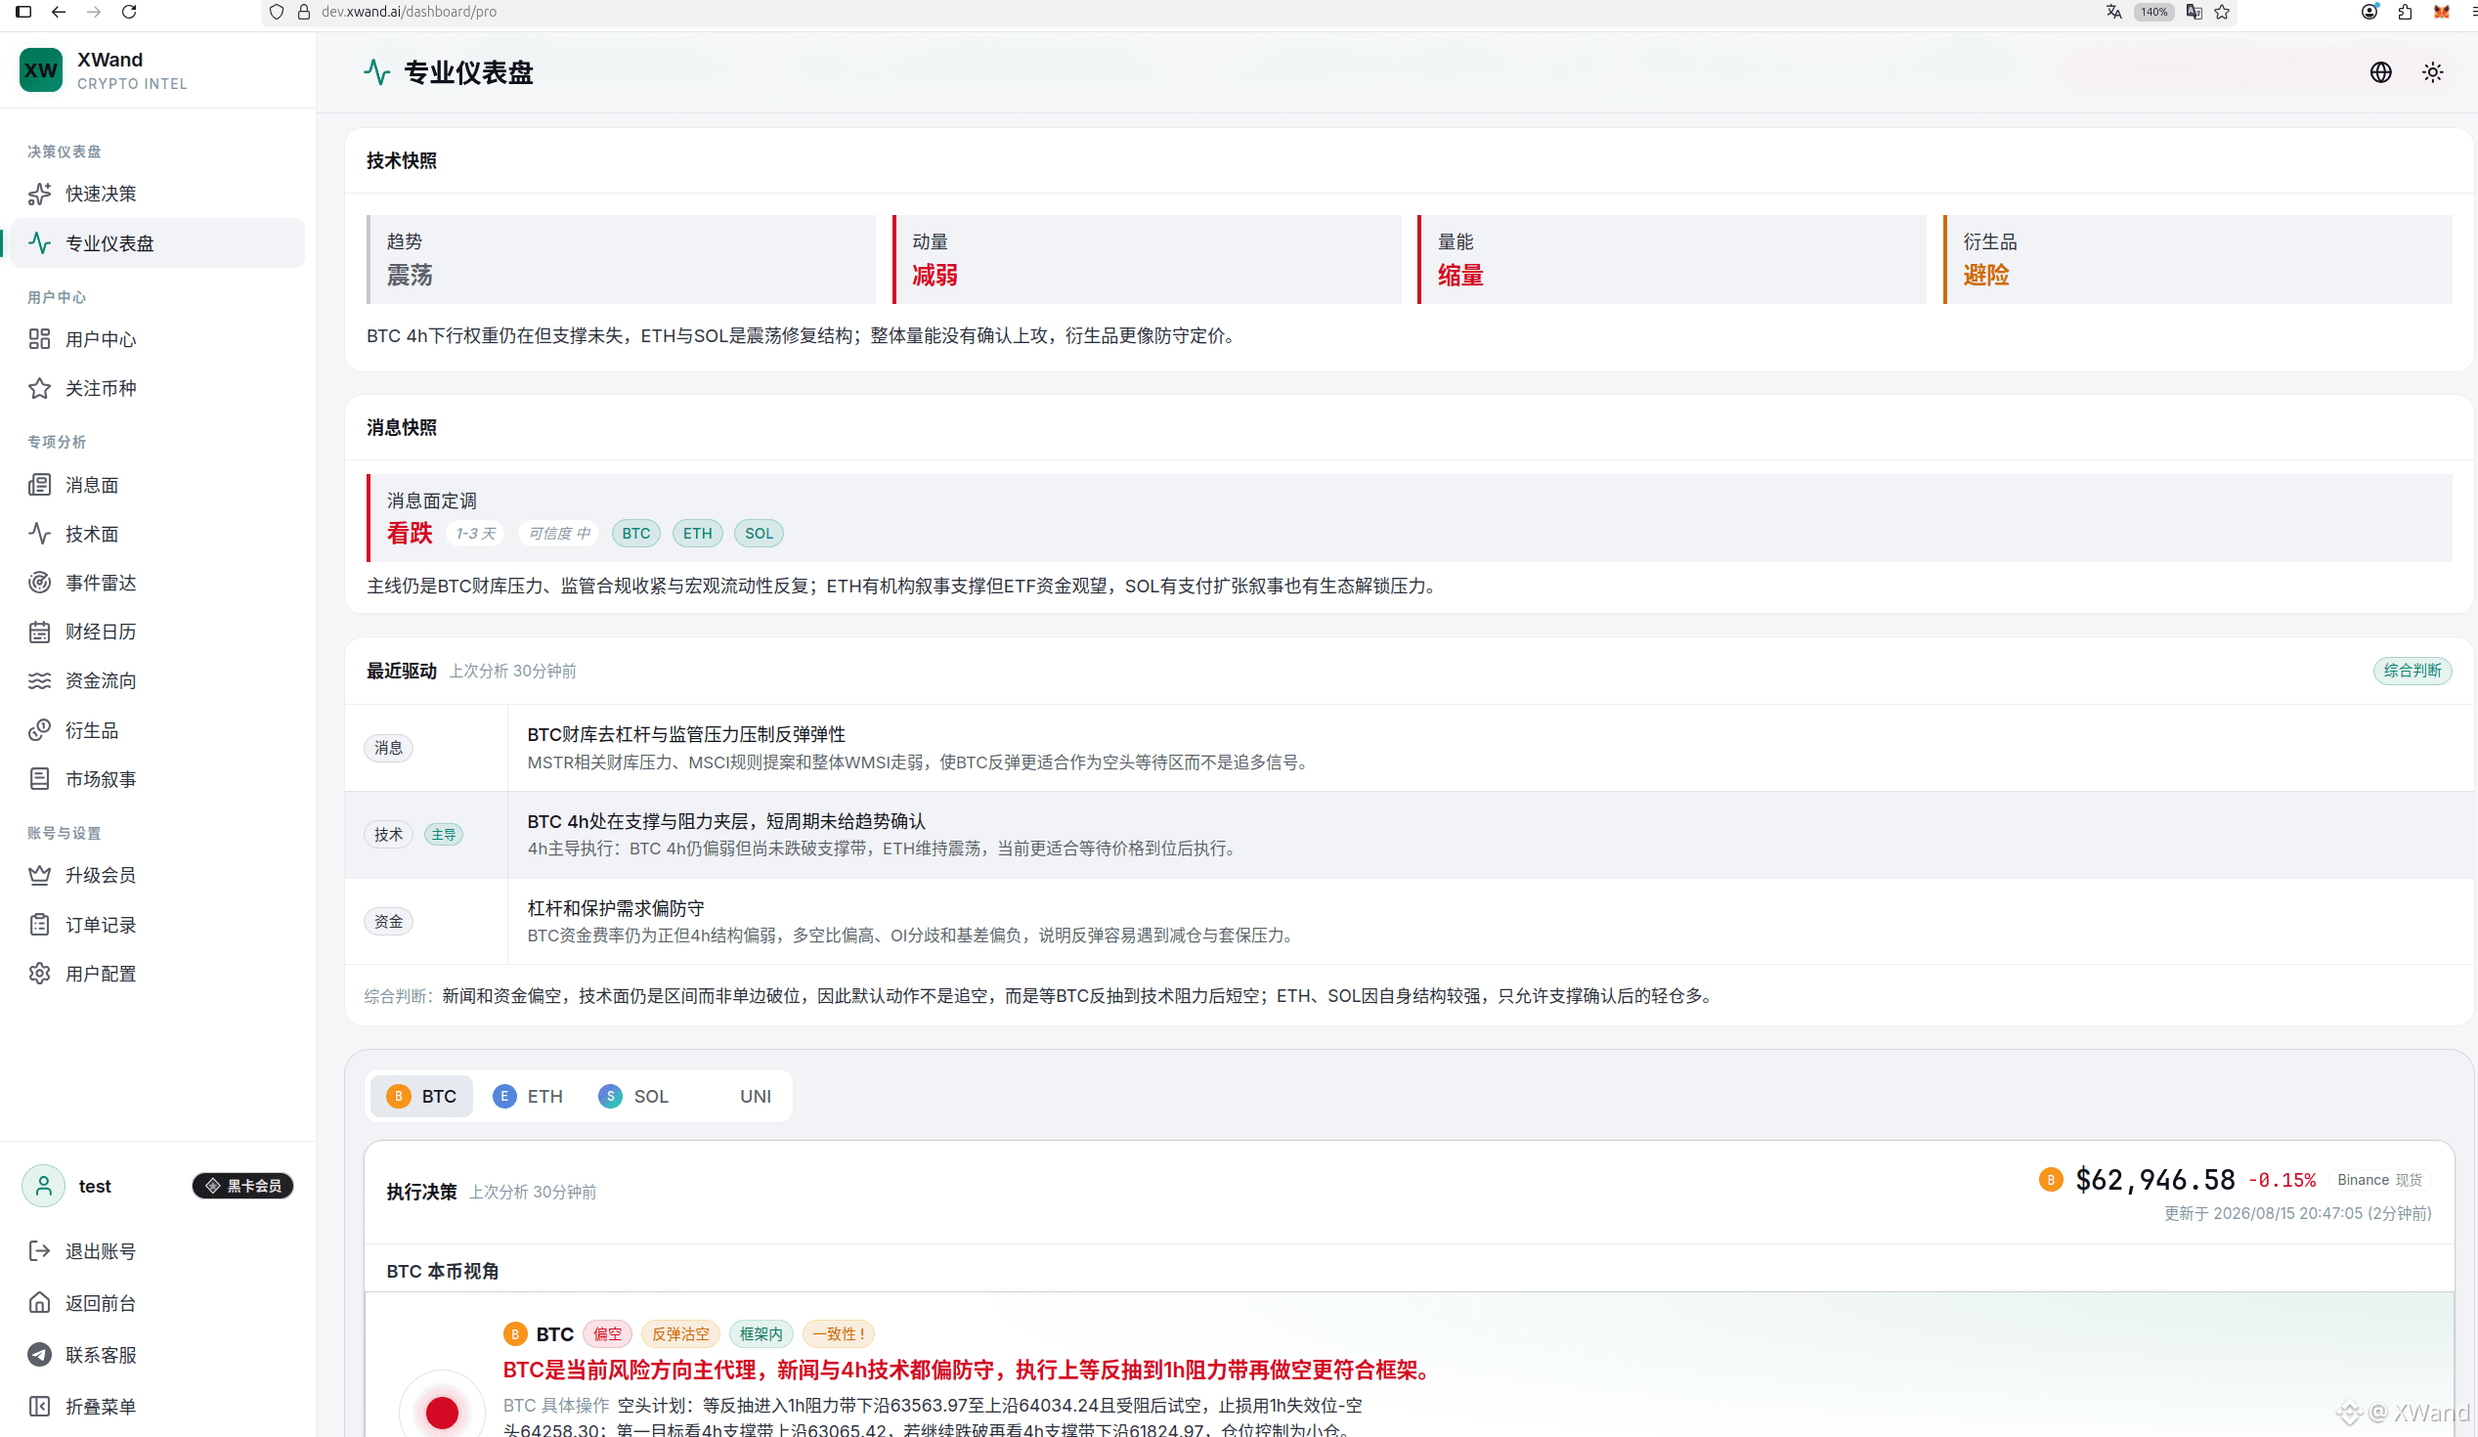Click browser back arrow
The image size is (2478, 1437).
[x=59, y=12]
